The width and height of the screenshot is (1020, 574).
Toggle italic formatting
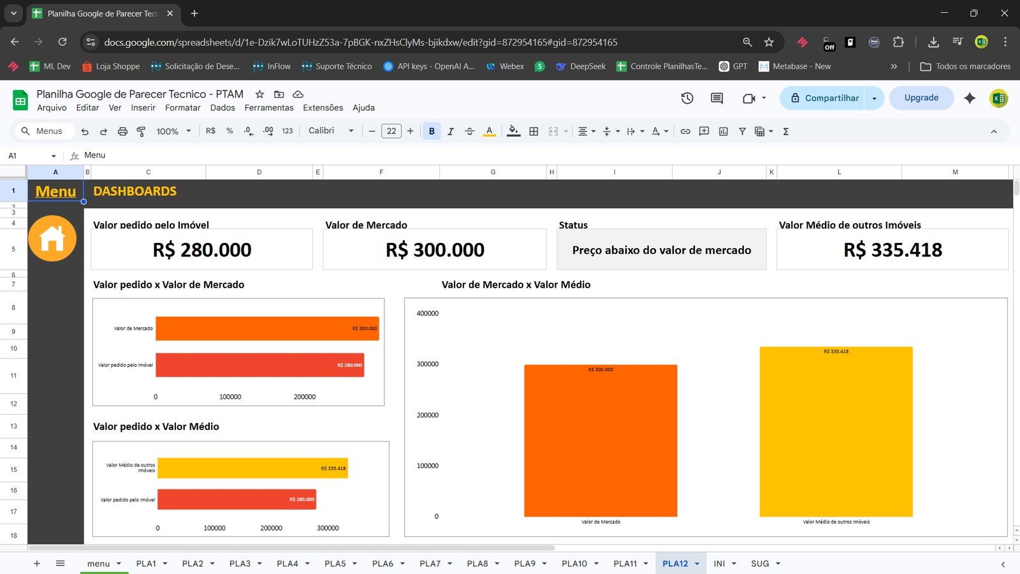[451, 131]
